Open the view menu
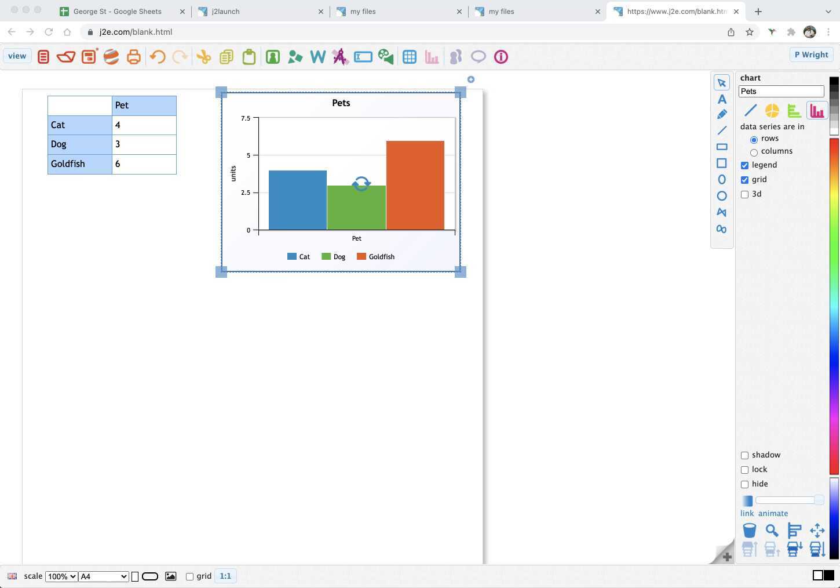Screen dimensions: 840x588 [x=16, y=56]
